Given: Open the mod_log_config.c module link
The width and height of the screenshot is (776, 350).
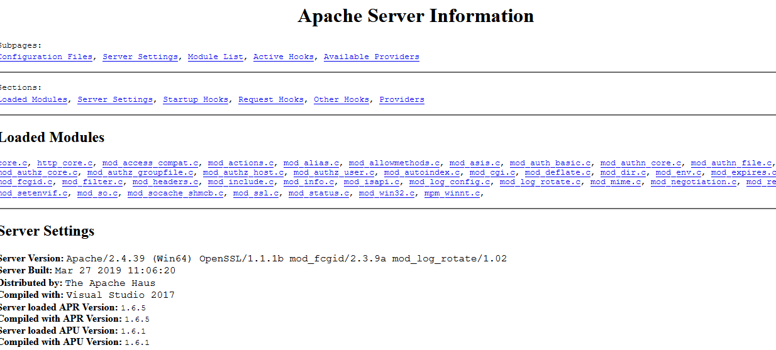Looking at the screenshot, I should coord(450,182).
